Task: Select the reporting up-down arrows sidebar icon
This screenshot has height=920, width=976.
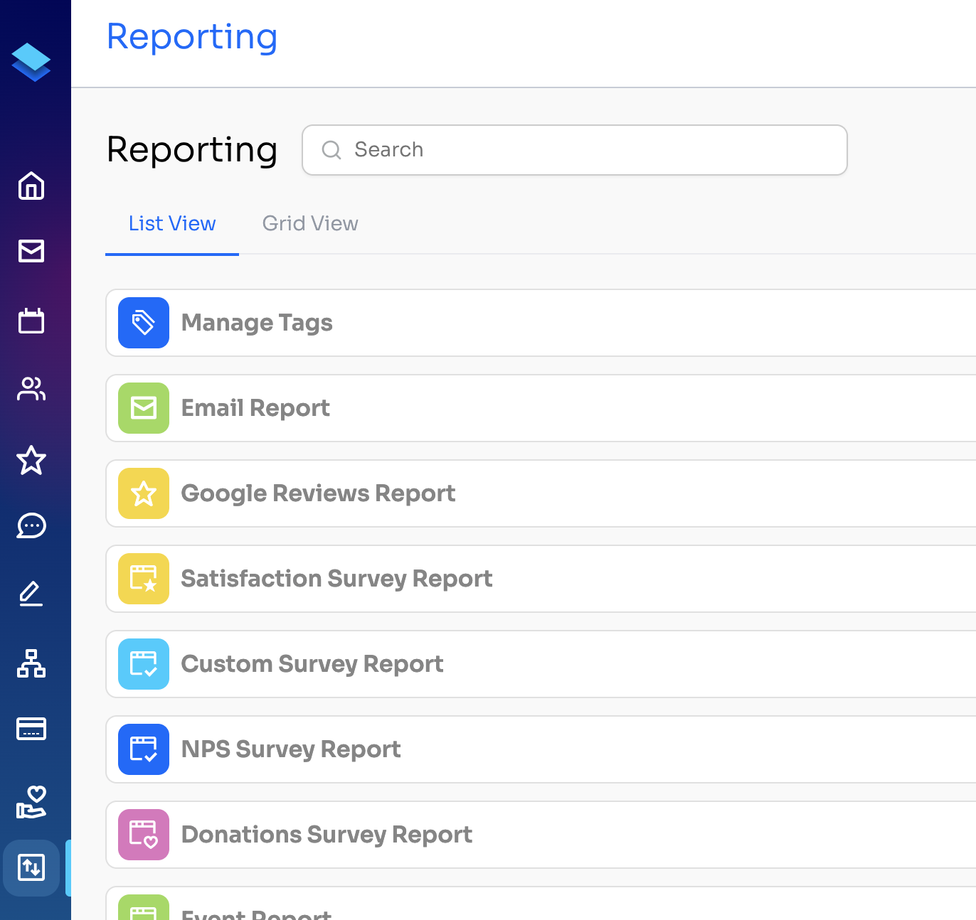Action: [31, 867]
